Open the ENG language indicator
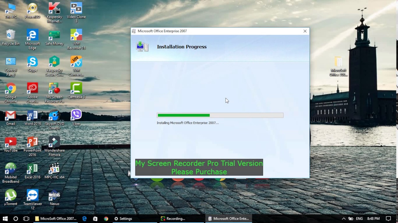 [359, 219]
